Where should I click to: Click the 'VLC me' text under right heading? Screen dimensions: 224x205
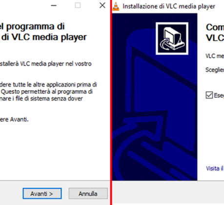pyautogui.click(x=215, y=56)
